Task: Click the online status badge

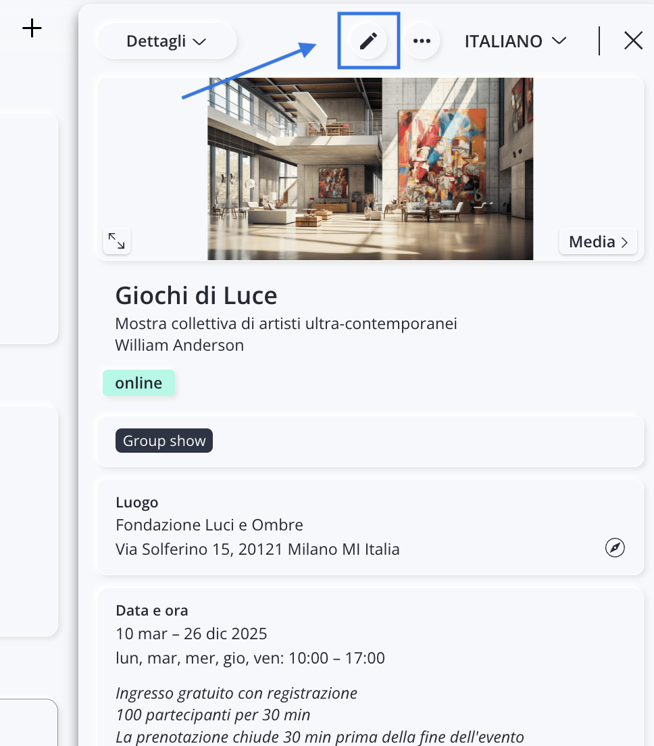Action: tap(139, 383)
